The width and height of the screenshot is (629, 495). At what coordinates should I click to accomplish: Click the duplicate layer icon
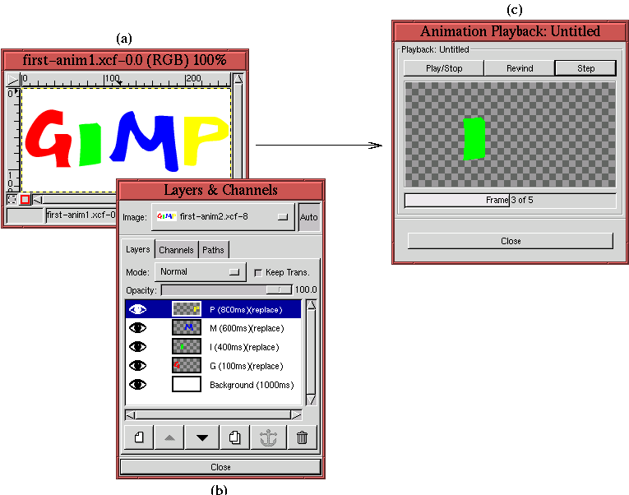point(235,437)
